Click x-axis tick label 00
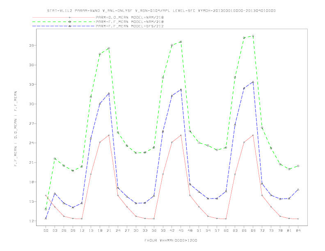The width and height of the screenshot is (325, 251). click(46, 230)
